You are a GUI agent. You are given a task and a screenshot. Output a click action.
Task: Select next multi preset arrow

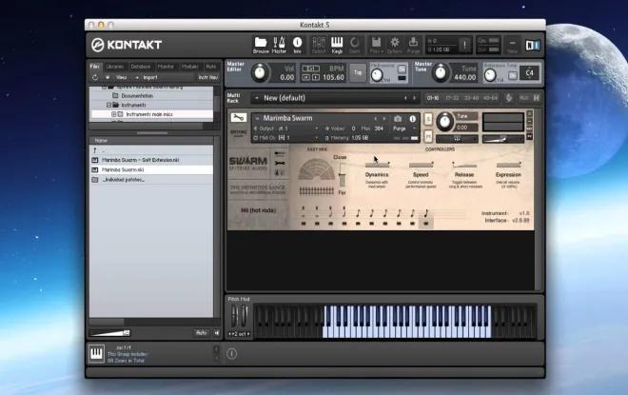click(414, 98)
